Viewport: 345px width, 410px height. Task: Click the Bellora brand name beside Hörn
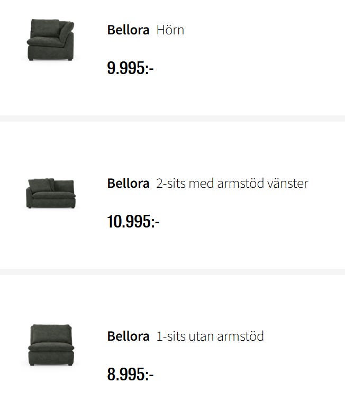(x=128, y=30)
